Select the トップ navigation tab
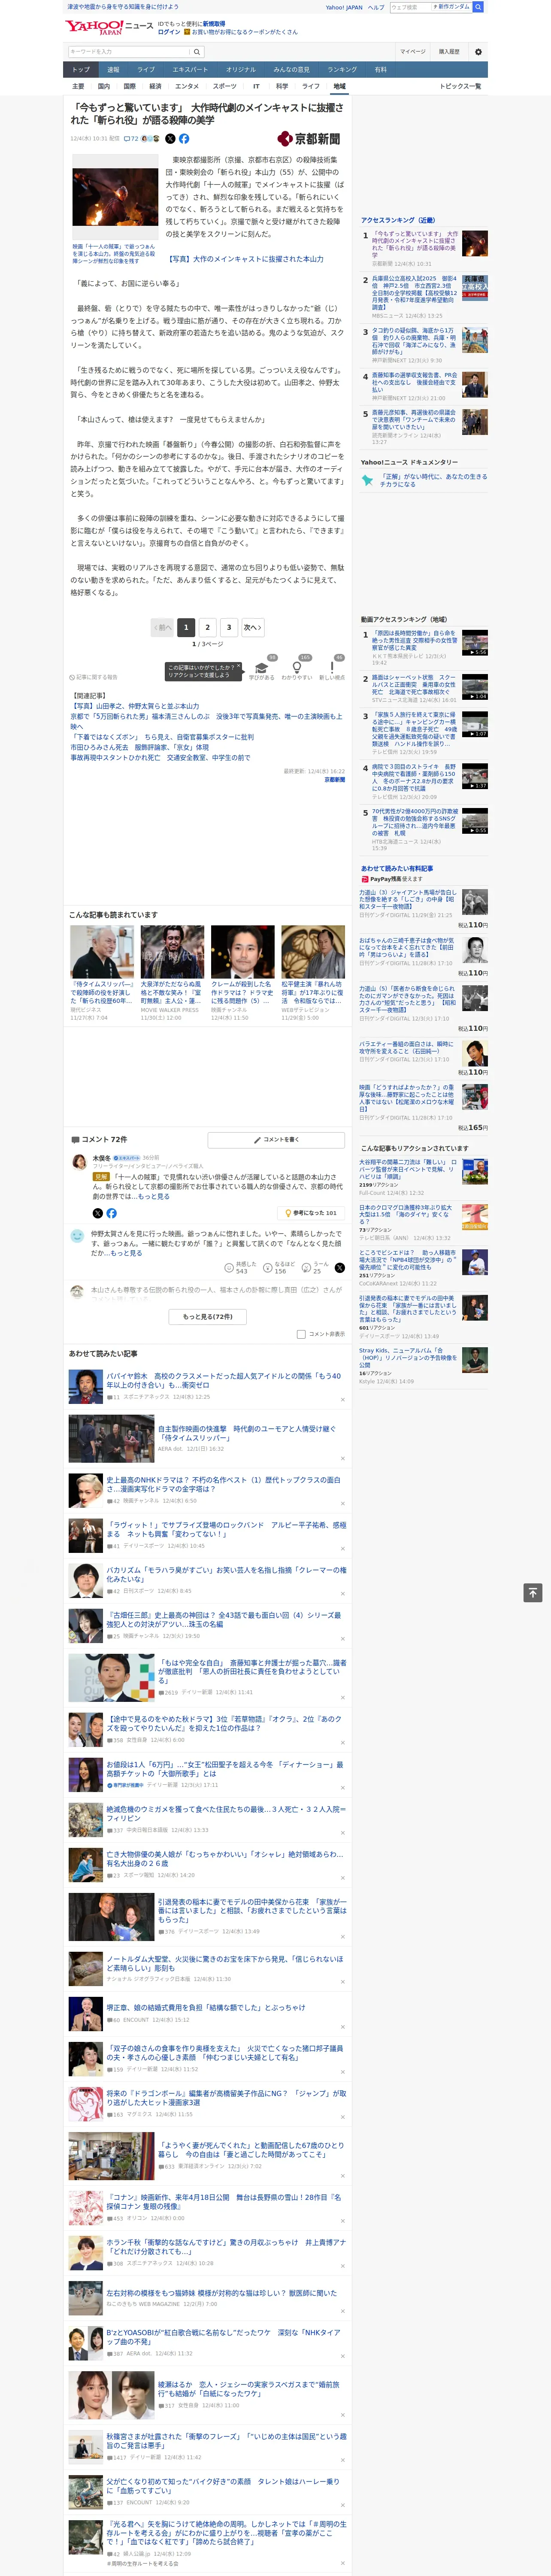Viewport: 551px width, 2576px height. point(81,70)
